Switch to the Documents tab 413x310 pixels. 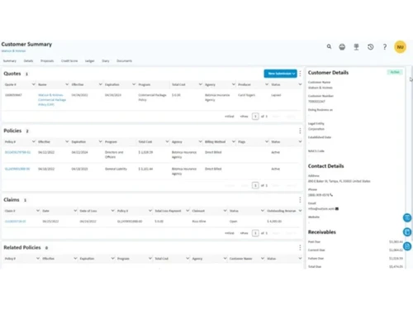[125, 61]
